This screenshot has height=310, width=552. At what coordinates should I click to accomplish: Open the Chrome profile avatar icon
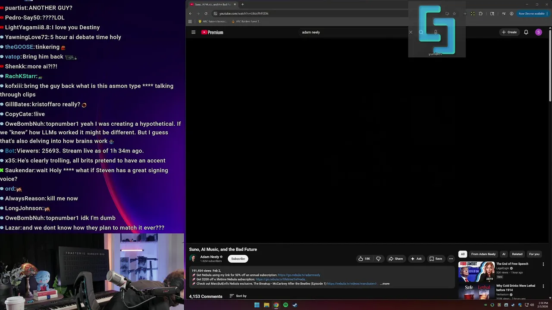pyautogui.click(x=511, y=13)
